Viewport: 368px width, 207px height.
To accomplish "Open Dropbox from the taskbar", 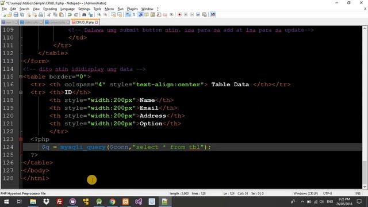I will pyautogui.click(x=46, y=202).
